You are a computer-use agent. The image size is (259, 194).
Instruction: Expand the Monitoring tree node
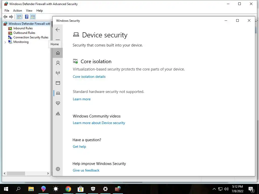pyautogui.click(x=5, y=42)
